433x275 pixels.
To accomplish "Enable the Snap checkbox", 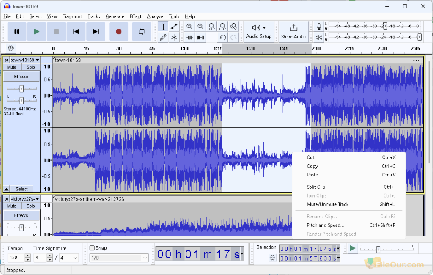I will (x=92, y=247).
